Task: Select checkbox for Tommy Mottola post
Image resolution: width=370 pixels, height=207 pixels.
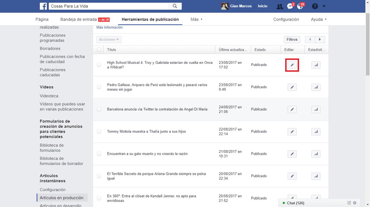Action: click(99, 131)
